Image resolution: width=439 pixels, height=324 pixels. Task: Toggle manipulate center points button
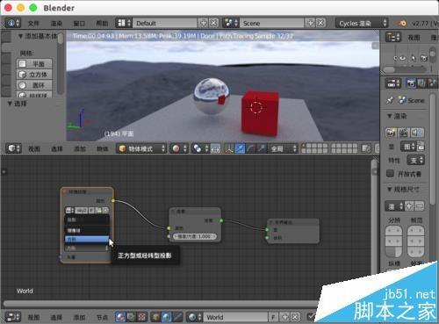[215, 148]
